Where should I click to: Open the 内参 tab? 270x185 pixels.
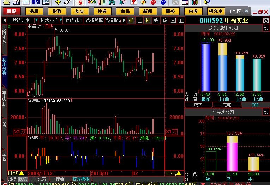point(193,11)
